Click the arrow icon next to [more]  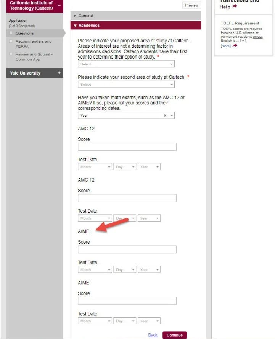tap(235, 46)
